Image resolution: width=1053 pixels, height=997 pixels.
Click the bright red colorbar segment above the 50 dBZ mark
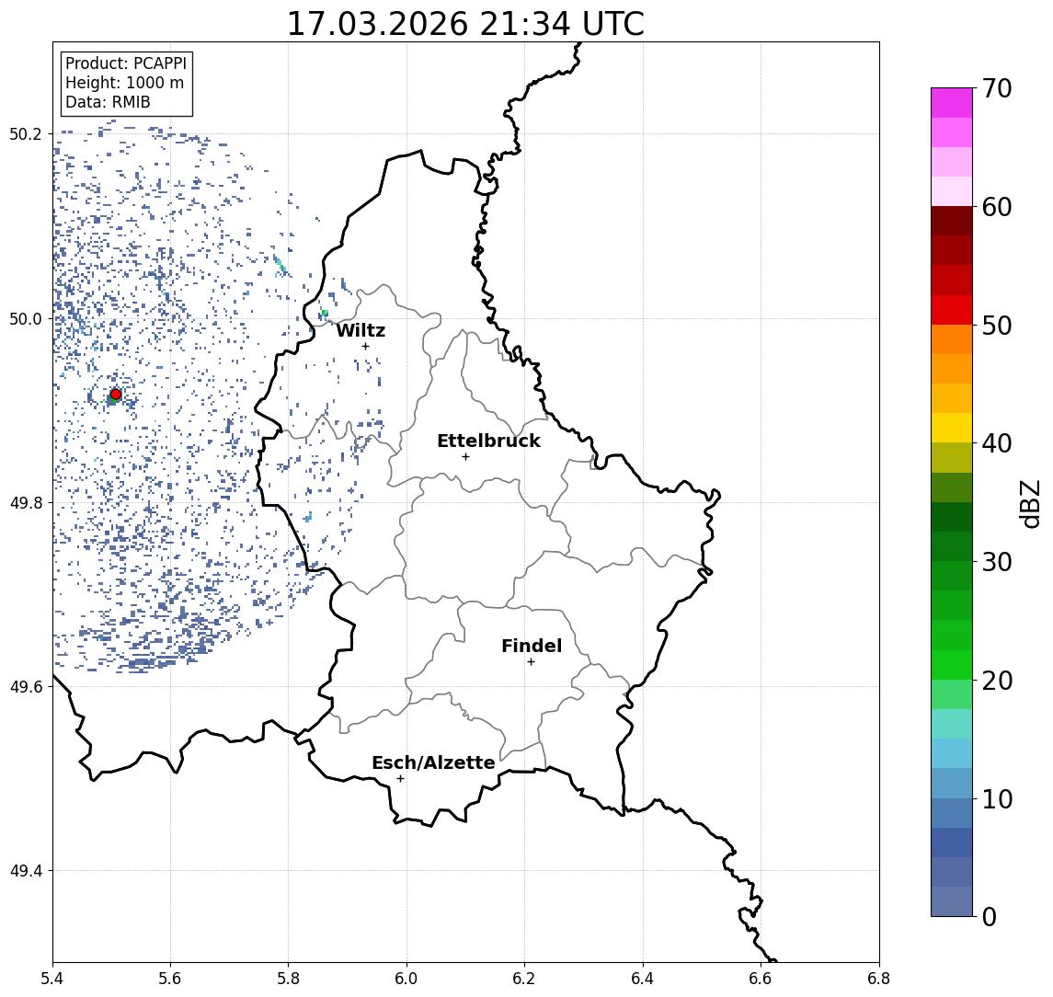pos(952,310)
